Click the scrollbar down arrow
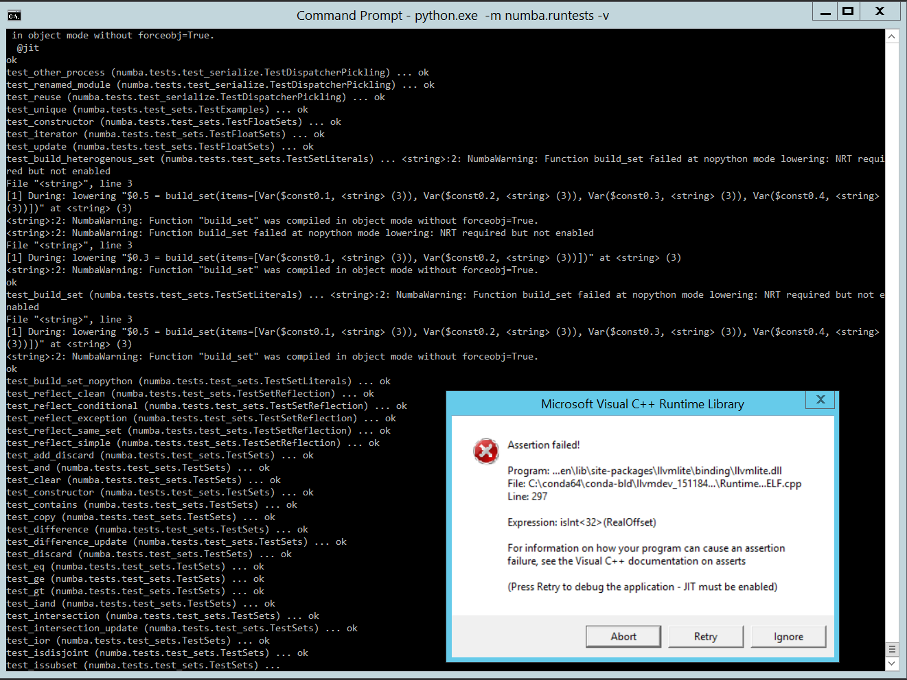The width and height of the screenshot is (907, 680). [x=892, y=664]
